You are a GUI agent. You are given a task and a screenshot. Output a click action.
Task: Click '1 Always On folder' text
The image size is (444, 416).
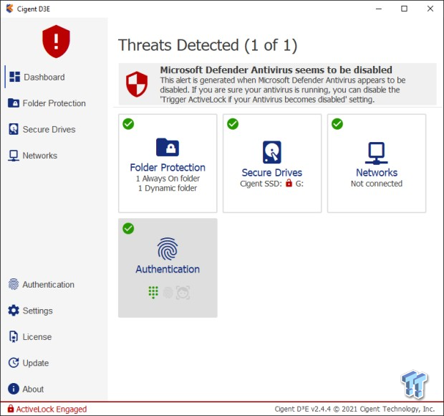pyautogui.click(x=168, y=179)
